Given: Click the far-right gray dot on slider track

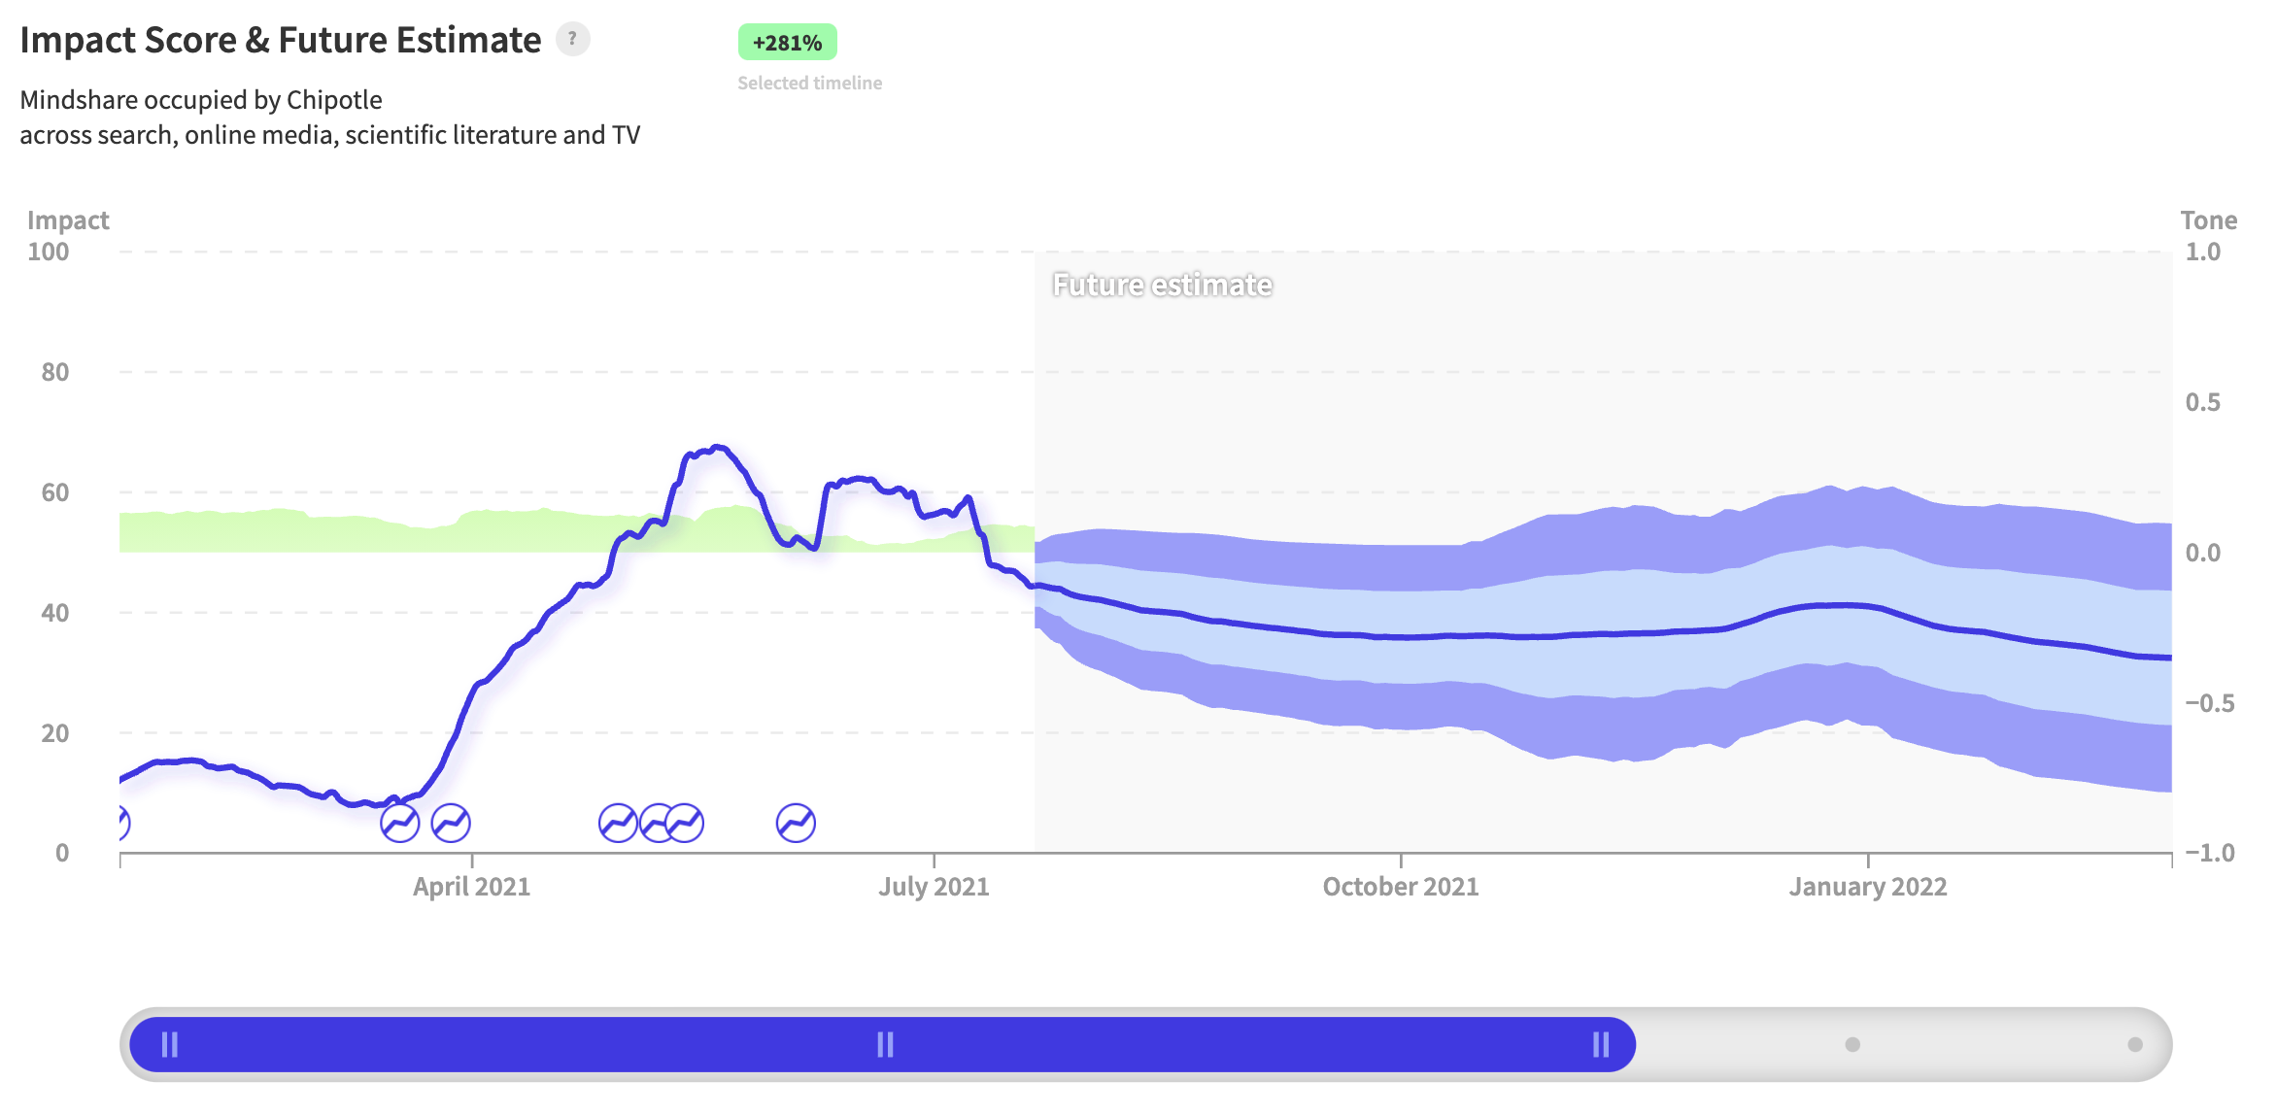Looking at the screenshot, I should tap(2134, 1044).
